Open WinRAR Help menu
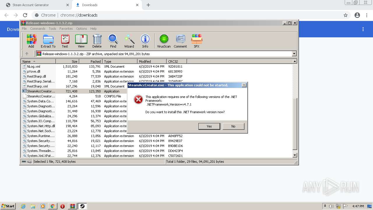This screenshot has width=373, height=210. 93,29
